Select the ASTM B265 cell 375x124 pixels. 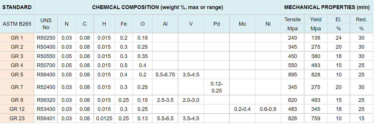(x=17, y=24)
